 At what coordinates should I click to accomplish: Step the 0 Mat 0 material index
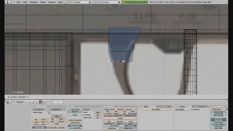pyautogui.click(x=57, y=116)
